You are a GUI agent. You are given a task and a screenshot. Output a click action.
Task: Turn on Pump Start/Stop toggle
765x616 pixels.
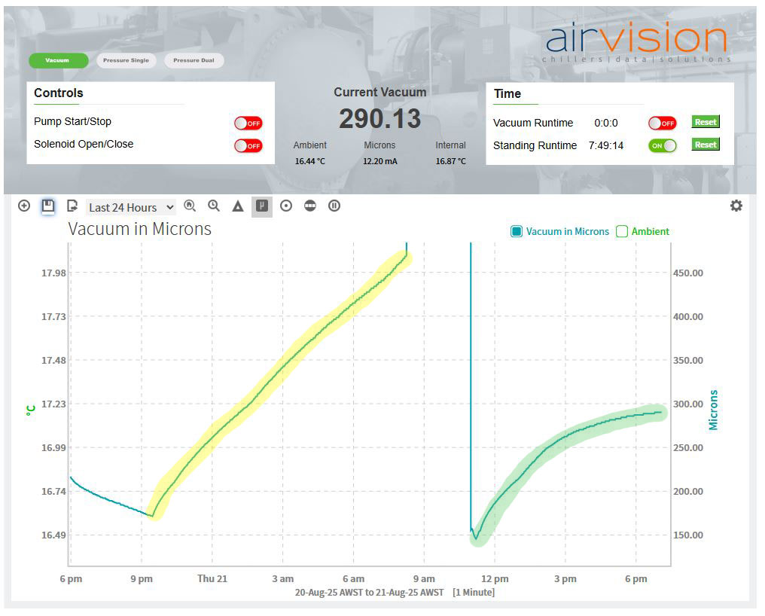click(x=248, y=122)
